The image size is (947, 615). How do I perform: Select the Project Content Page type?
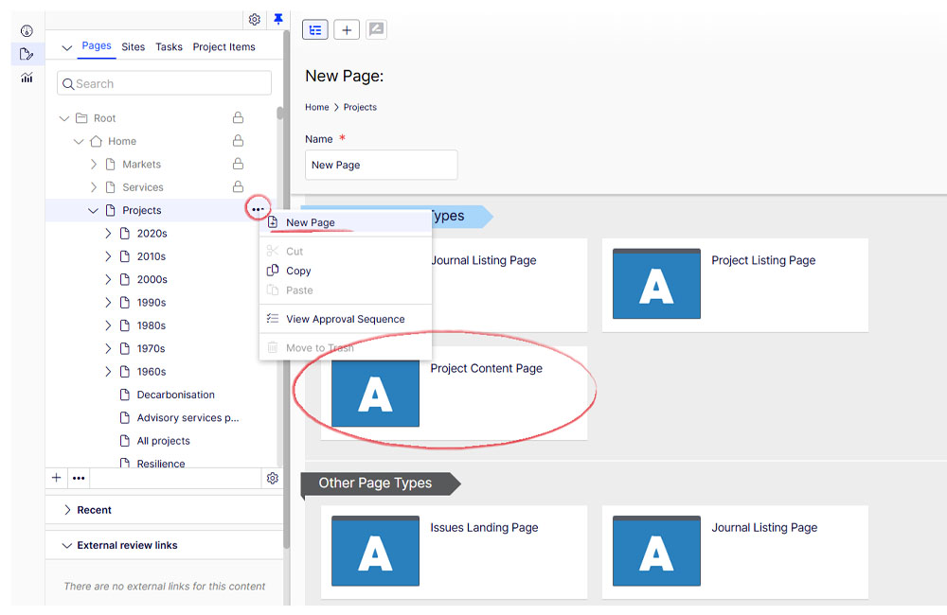point(454,393)
